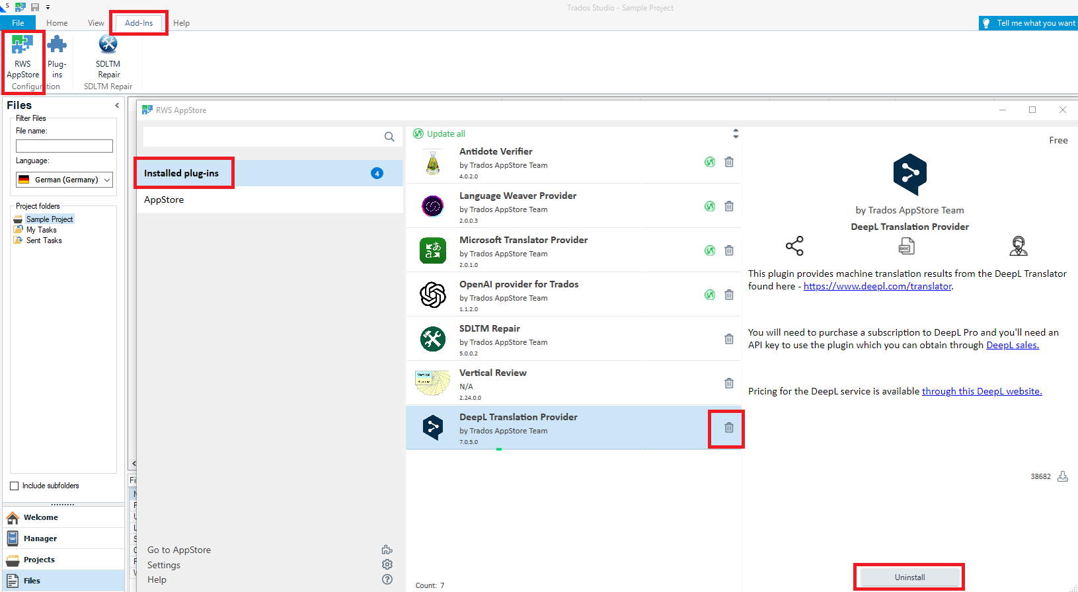Collapse the Files panel with chevron
Image resolution: width=1078 pixels, height=592 pixels.
pos(117,105)
